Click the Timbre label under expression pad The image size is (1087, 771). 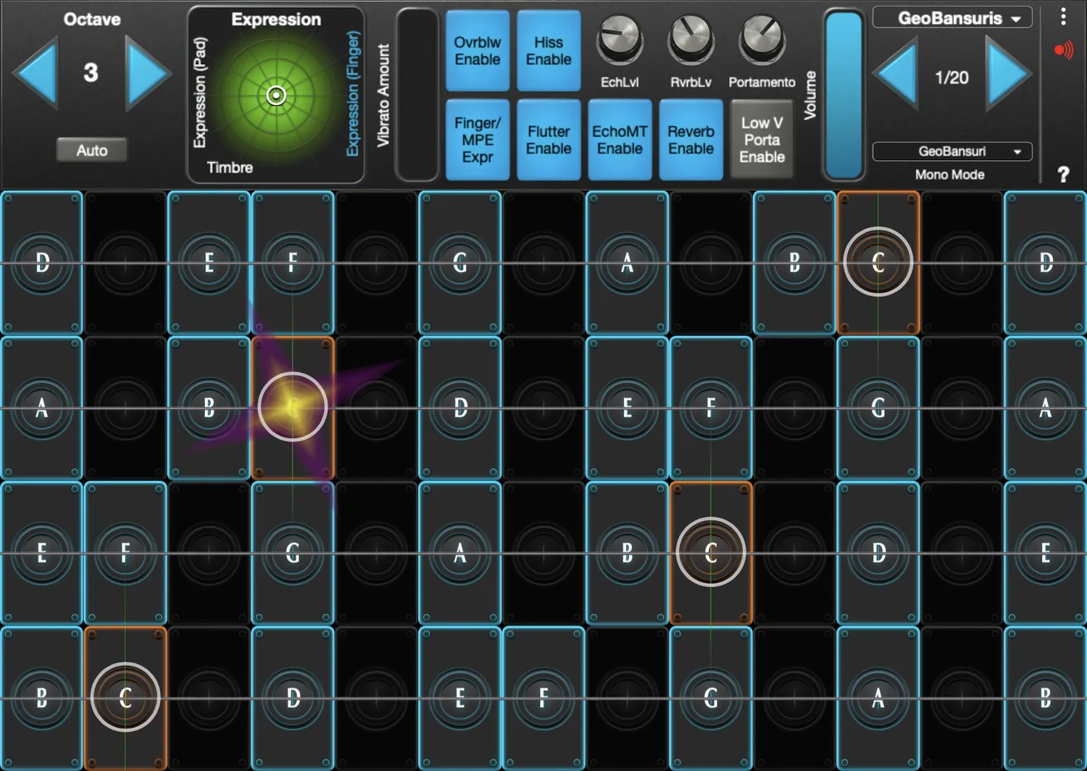(230, 167)
